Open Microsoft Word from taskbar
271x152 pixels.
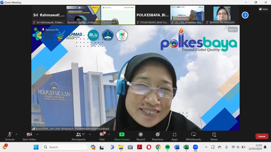click(177, 147)
